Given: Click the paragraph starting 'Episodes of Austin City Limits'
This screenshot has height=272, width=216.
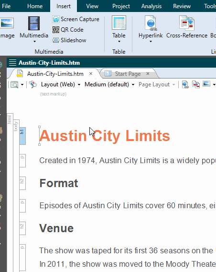Looking at the screenshot, I should [128, 206].
